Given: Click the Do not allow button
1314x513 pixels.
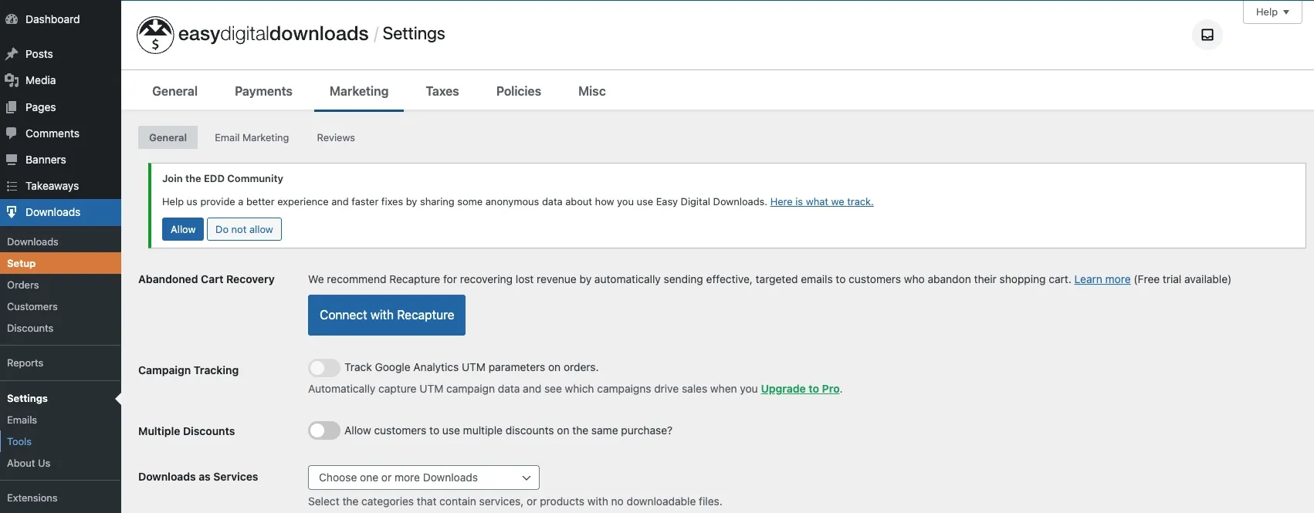Looking at the screenshot, I should coord(244,229).
